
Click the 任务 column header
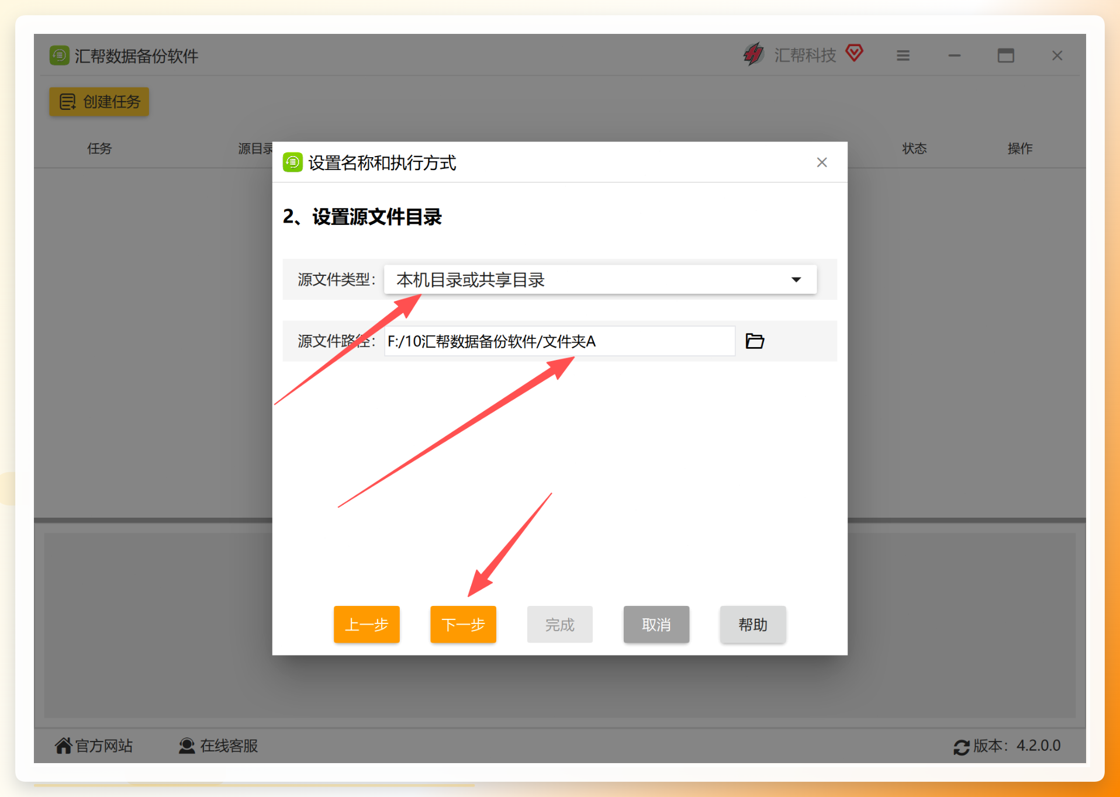tap(99, 148)
